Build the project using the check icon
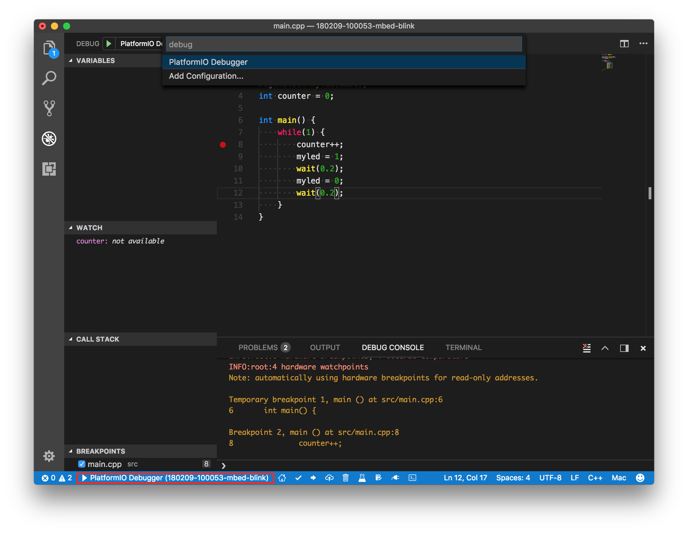This screenshot has height=533, width=688. [298, 478]
